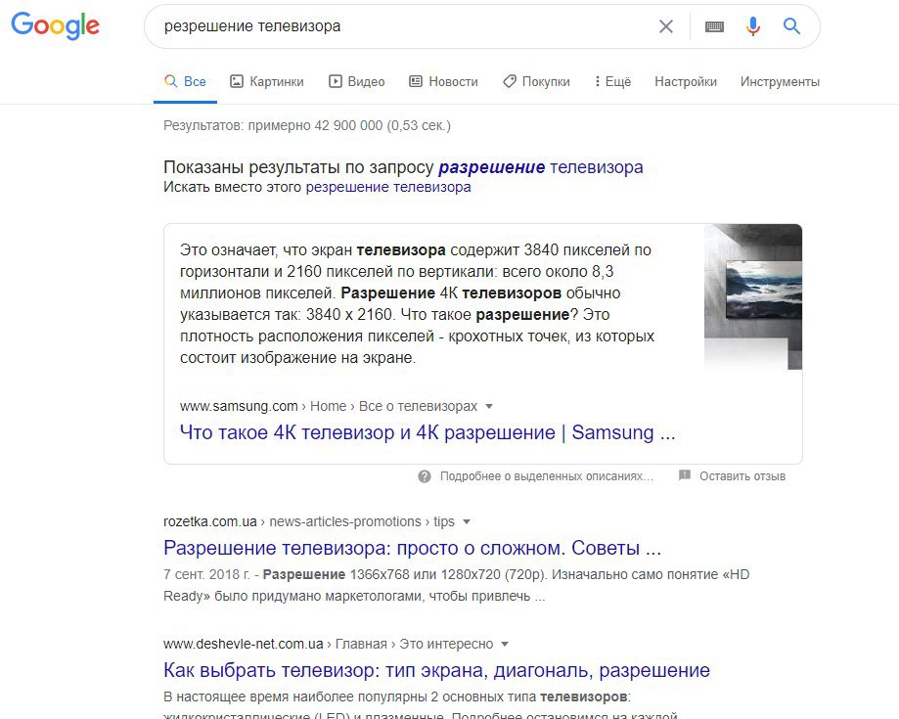Open the Картинки tab
The width and height of the screenshot is (899, 719).
click(x=267, y=82)
